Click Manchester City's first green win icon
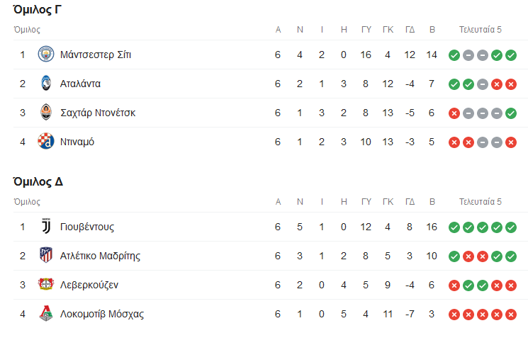This screenshot has width=528, height=345. point(454,55)
